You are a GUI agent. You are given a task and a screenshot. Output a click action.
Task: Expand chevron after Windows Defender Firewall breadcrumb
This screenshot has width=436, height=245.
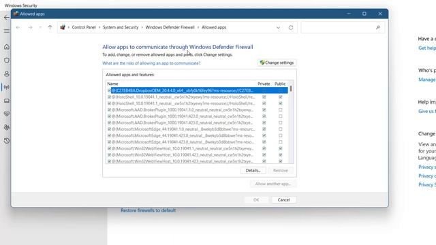[x=198, y=27]
